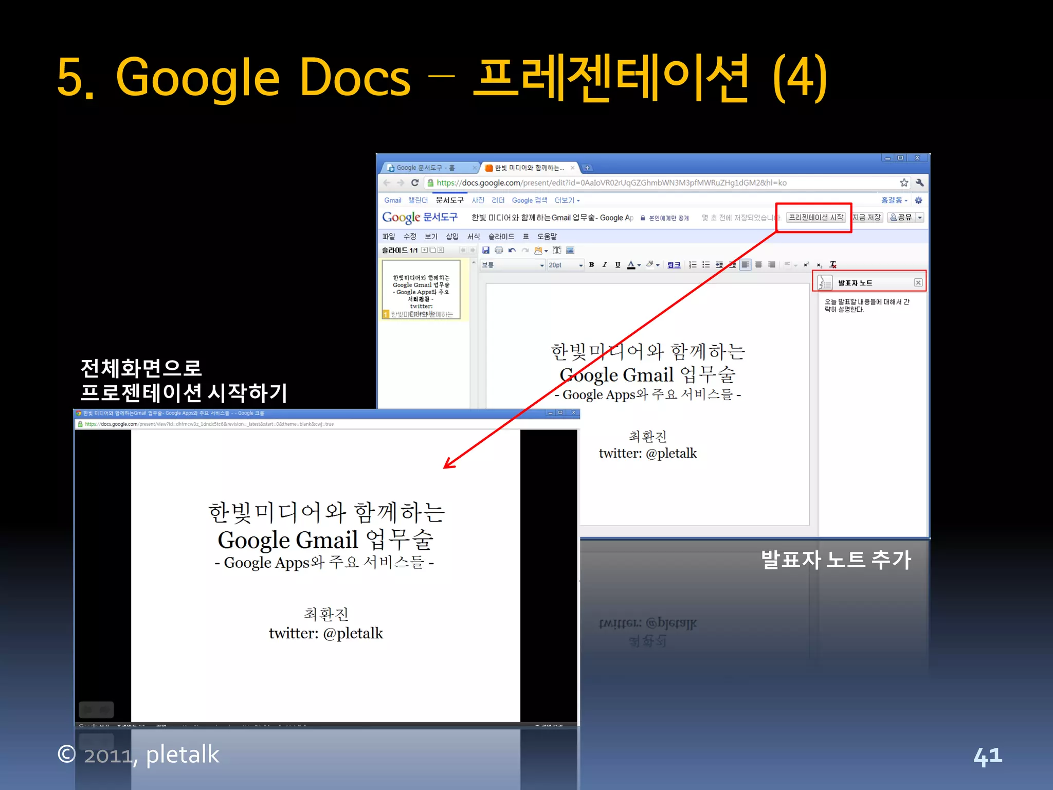This screenshot has width=1053, height=790.
Task: Select the slide 1 thumbnail
Action: 421,290
